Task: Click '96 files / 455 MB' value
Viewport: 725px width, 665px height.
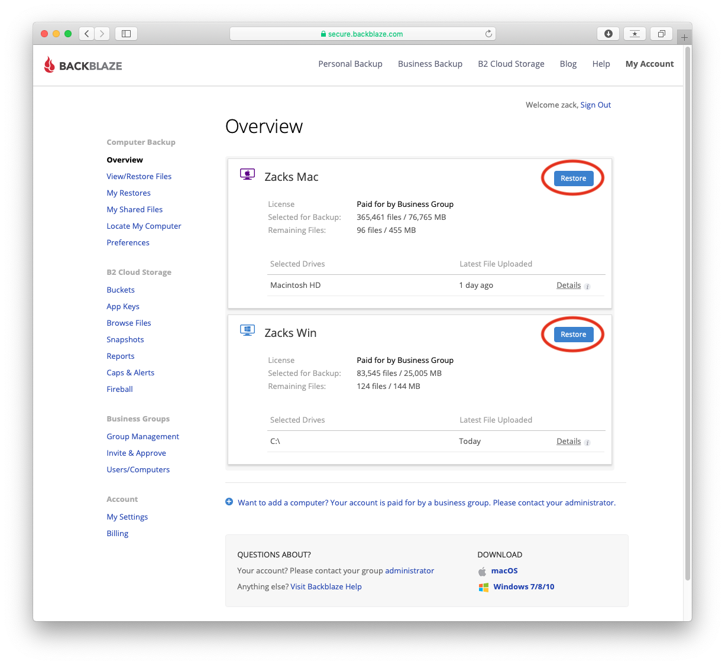Action: [386, 230]
